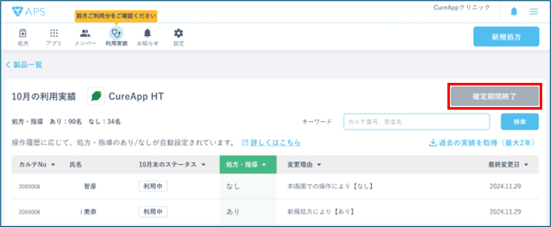Click patient name 智彦

(x=90, y=187)
